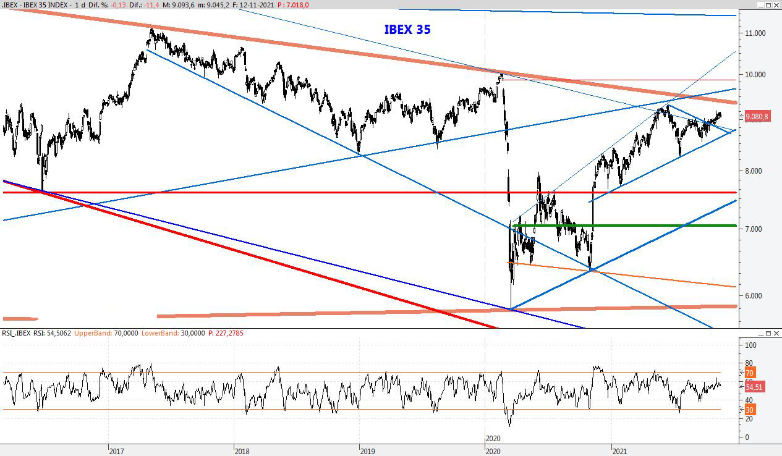The width and height of the screenshot is (782, 456).
Task: Click the 11.000 level on price axis
Action: 754,33
